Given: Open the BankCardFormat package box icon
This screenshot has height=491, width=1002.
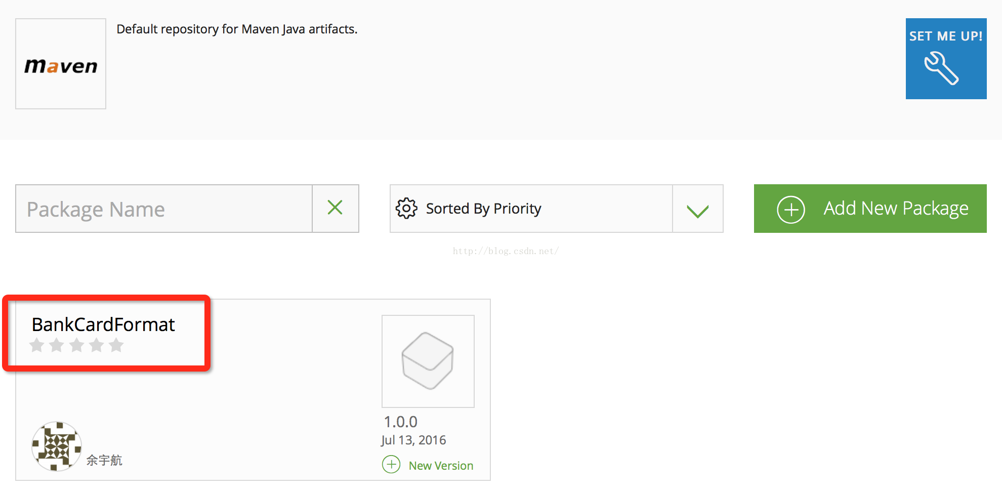Looking at the screenshot, I should tap(428, 361).
